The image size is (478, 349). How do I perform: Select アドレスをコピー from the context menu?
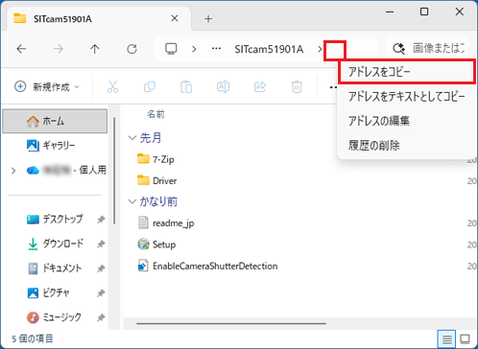pos(406,72)
